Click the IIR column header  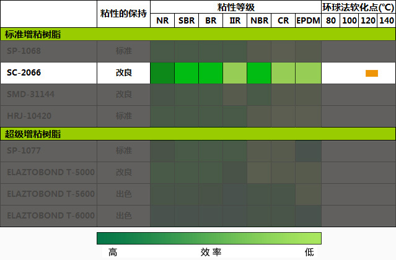coord(235,20)
